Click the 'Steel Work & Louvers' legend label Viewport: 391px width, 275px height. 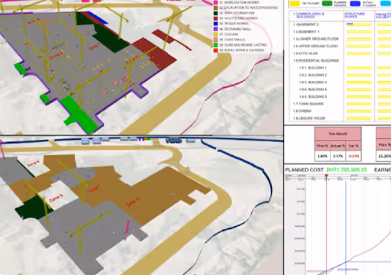click(x=242, y=50)
